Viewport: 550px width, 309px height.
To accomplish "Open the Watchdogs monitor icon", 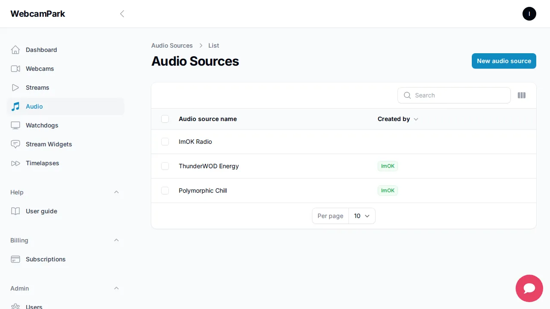I will [x=15, y=125].
